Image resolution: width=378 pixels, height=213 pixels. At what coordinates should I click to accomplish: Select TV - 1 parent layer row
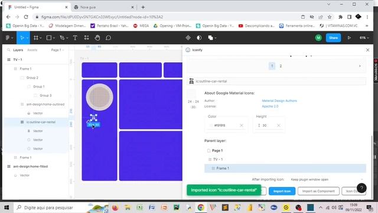pos(285,159)
